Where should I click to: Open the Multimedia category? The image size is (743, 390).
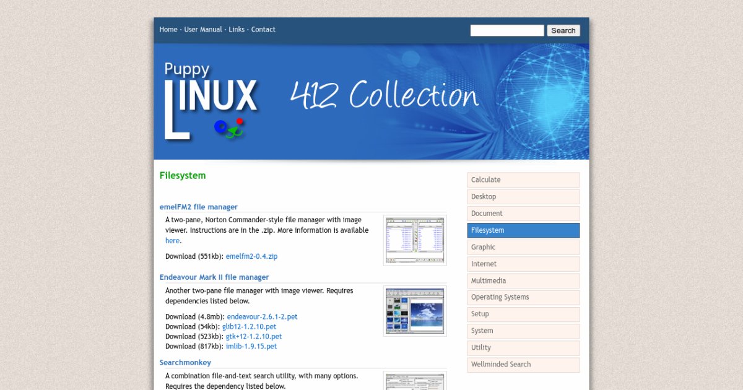[x=523, y=280]
